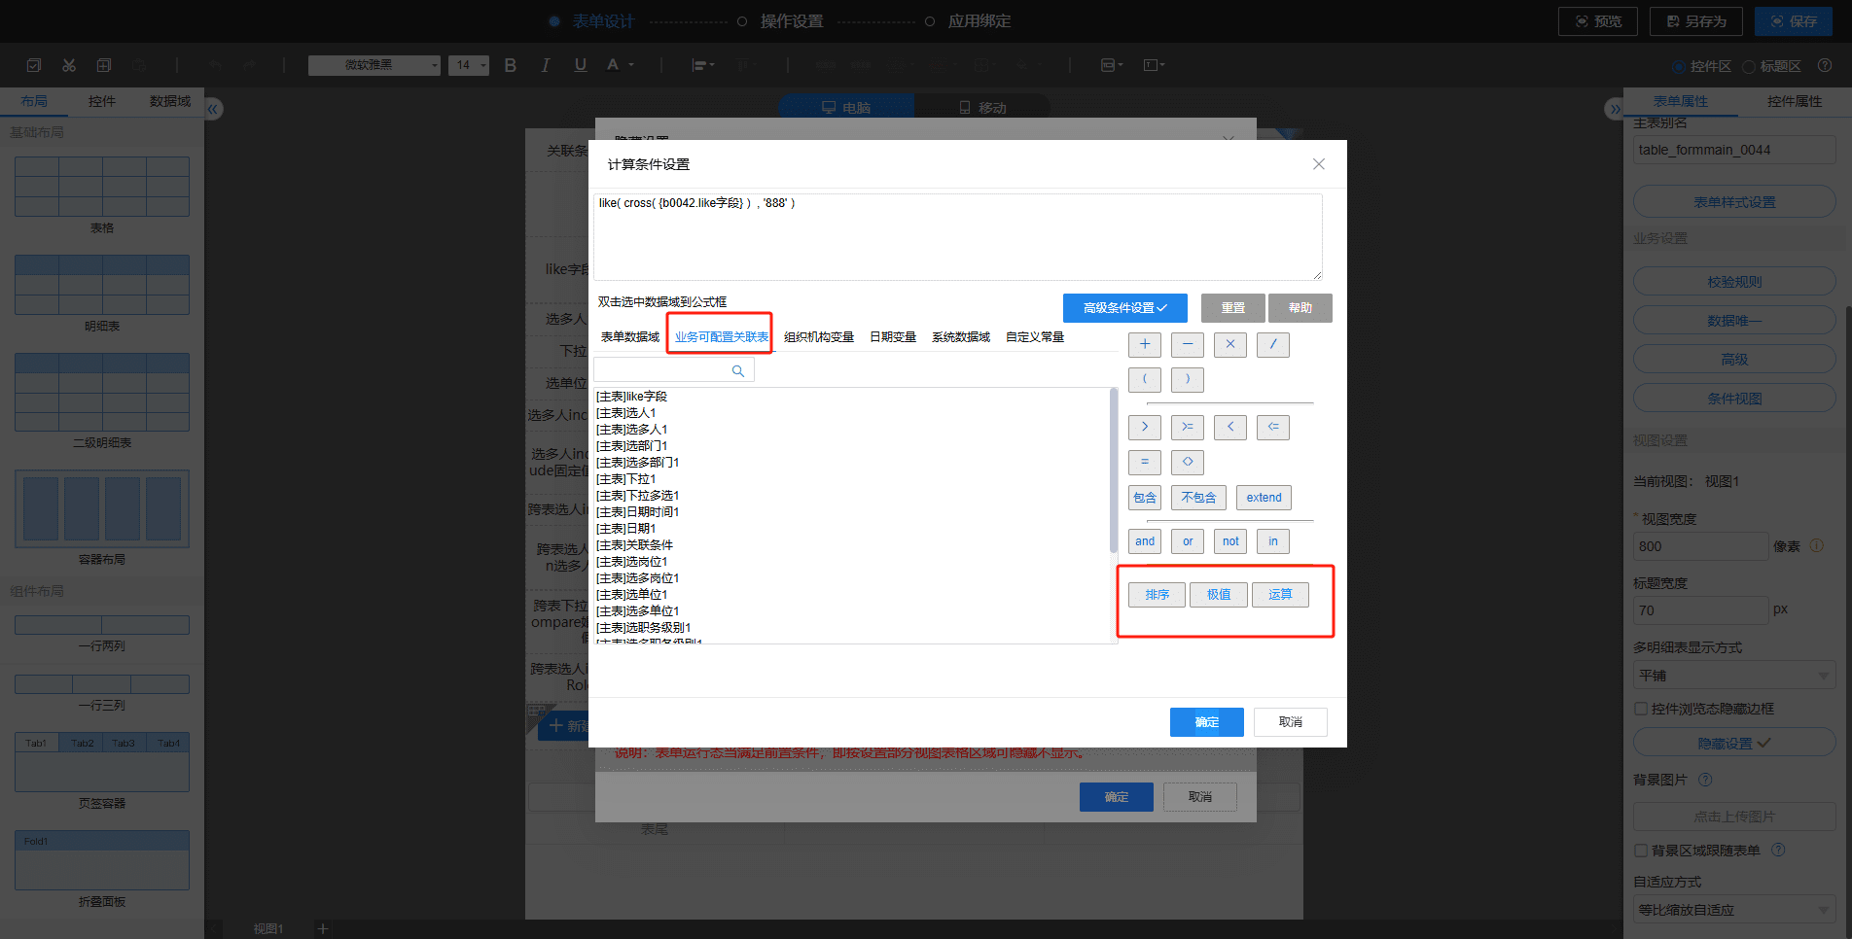Switch to 业务可配置关联表 tab
The width and height of the screenshot is (1852, 939).
click(x=721, y=337)
